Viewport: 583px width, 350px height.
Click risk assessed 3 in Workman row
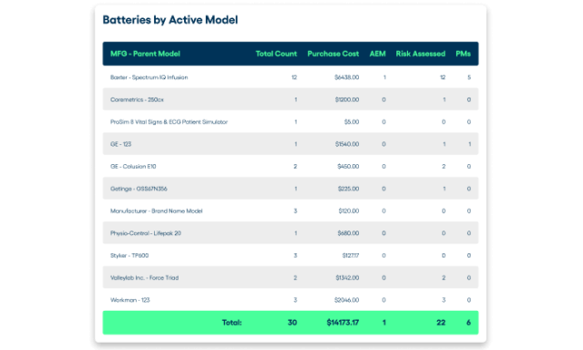(444, 300)
